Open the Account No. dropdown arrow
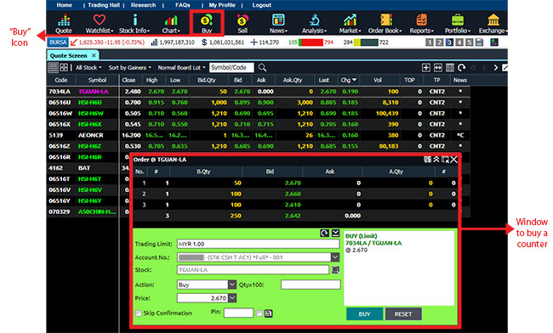Viewport: 553px width, 333px height. [x=335, y=257]
